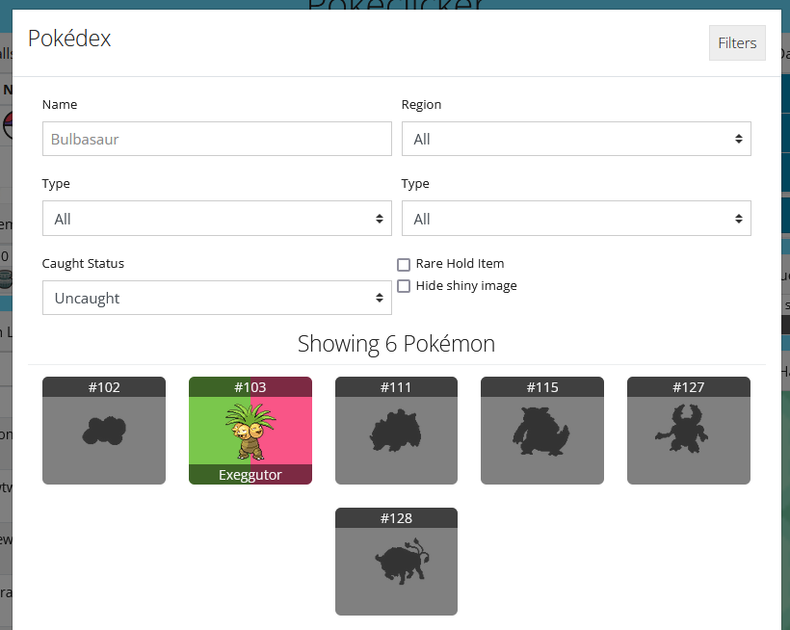Click the Pokédex modal title

point(69,39)
